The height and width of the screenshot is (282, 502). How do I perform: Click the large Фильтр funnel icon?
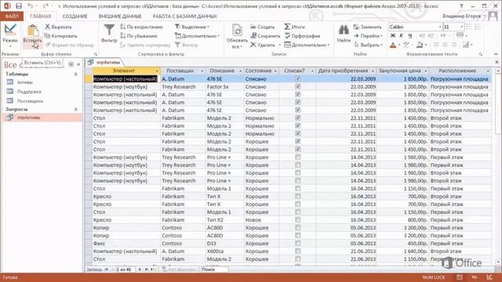point(109,31)
